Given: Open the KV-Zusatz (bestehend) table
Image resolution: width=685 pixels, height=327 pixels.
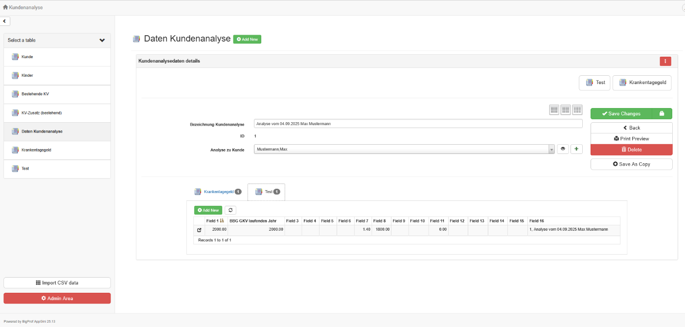Looking at the screenshot, I should pyautogui.click(x=57, y=113).
